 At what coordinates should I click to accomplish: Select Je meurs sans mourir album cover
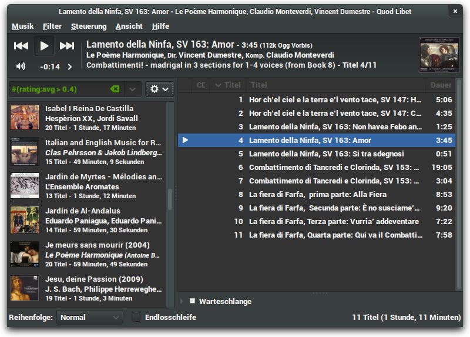click(25, 254)
